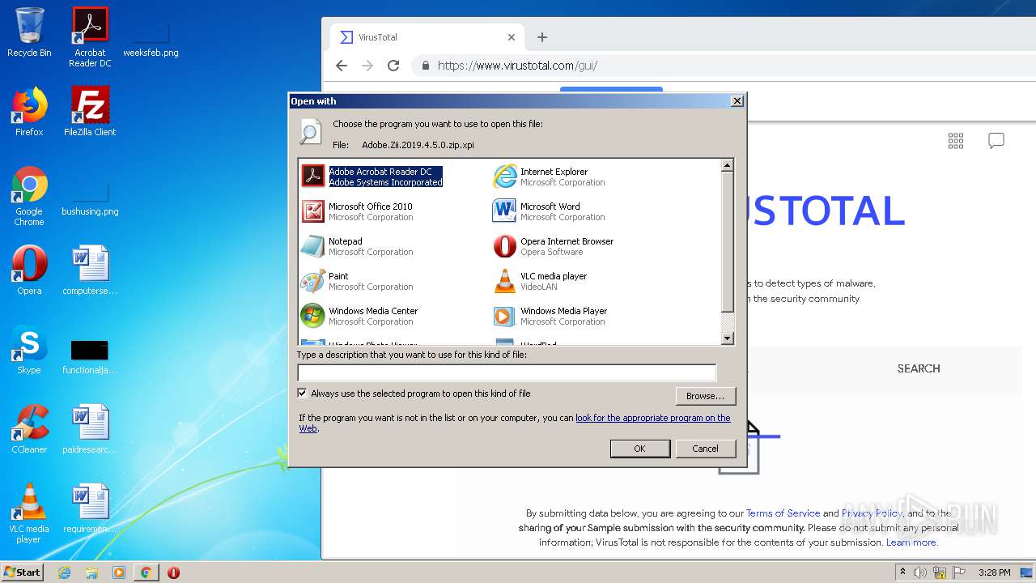Open VirusTotal comments speech bubble icon
The width and height of the screenshot is (1036, 583).
click(996, 141)
